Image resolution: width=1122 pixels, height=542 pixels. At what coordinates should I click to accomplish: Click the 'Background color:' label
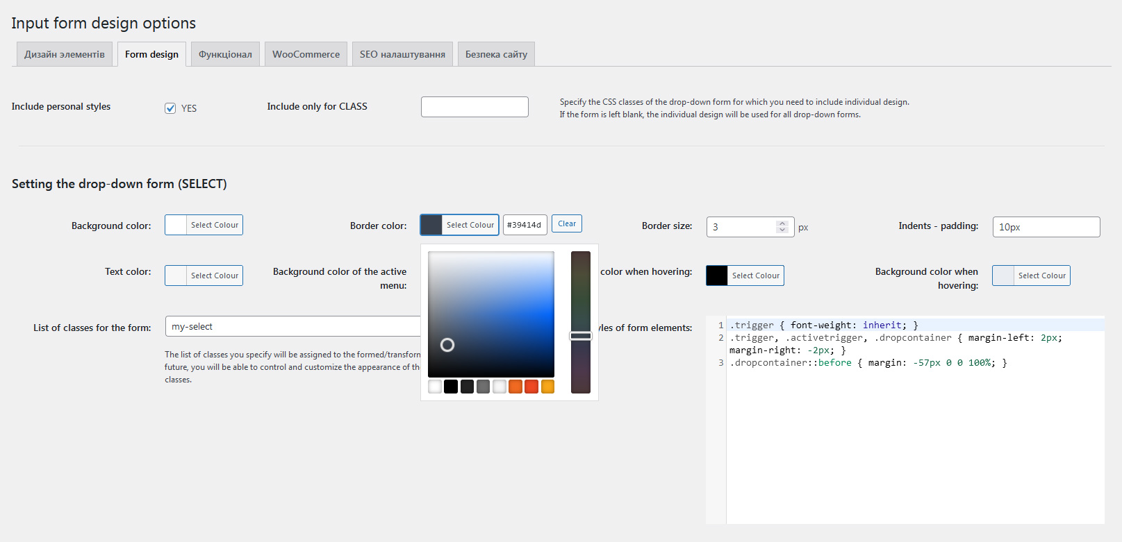(111, 226)
